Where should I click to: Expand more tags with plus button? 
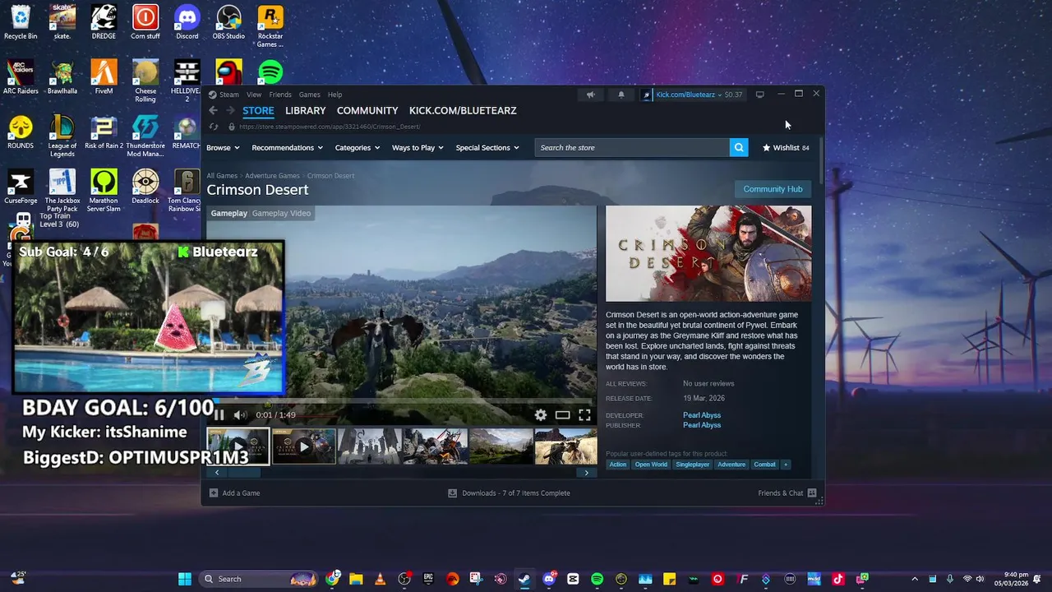click(786, 465)
